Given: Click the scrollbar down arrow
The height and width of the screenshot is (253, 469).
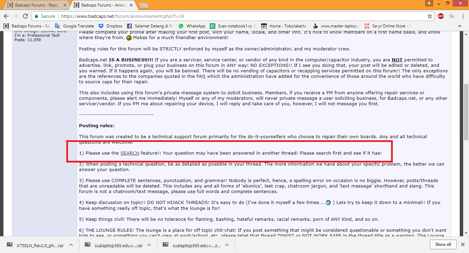Looking at the screenshot, I should click(x=466, y=233).
